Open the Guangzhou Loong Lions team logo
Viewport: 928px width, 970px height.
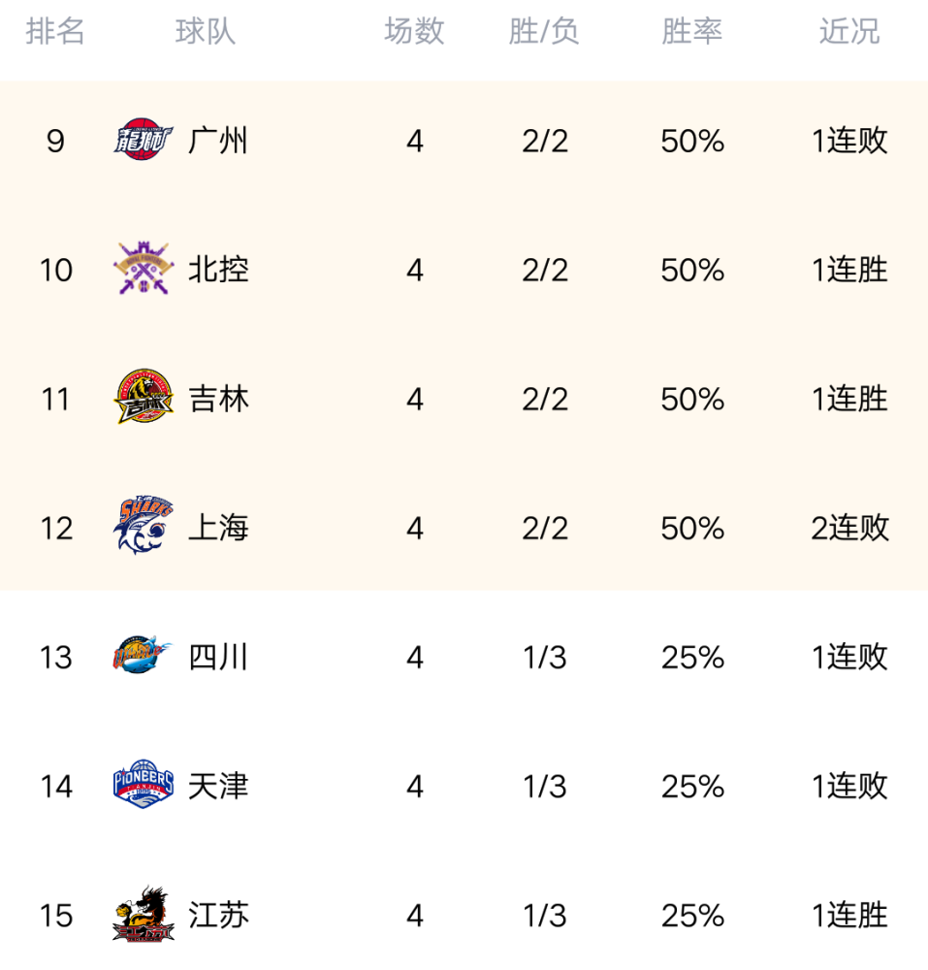click(144, 140)
